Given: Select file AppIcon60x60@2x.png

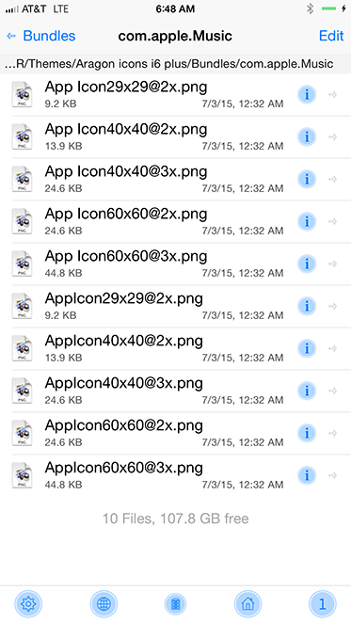Looking at the screenshot, I should pyautogui.click(x=175, y=433).
